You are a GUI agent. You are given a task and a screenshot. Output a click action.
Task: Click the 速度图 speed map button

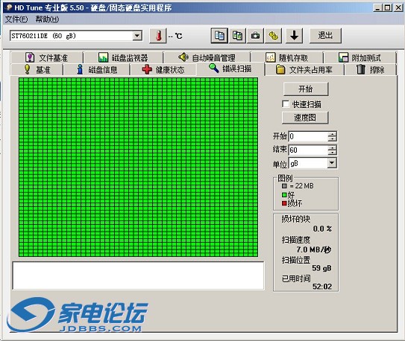305,118
